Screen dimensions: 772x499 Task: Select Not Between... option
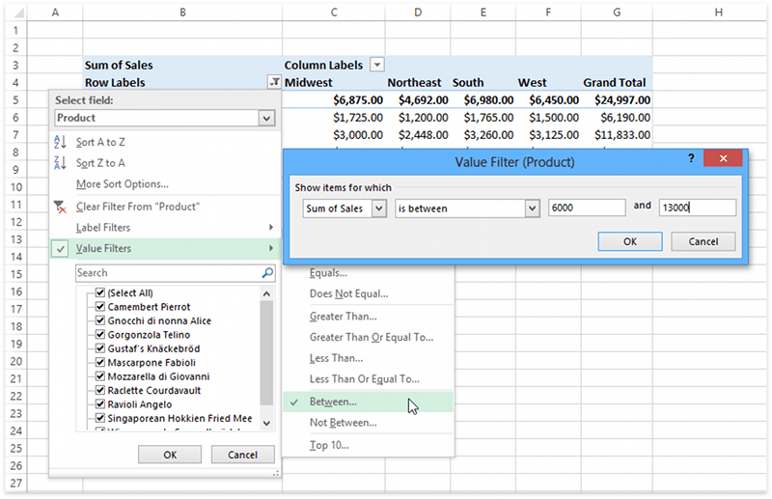pos(344,423)
